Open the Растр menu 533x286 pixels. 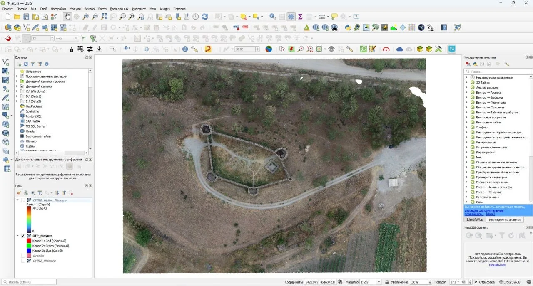(102, 9)
